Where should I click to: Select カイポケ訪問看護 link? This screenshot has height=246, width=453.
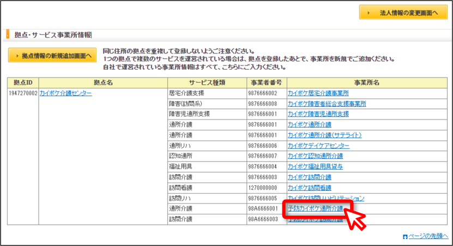coord(310,188)
